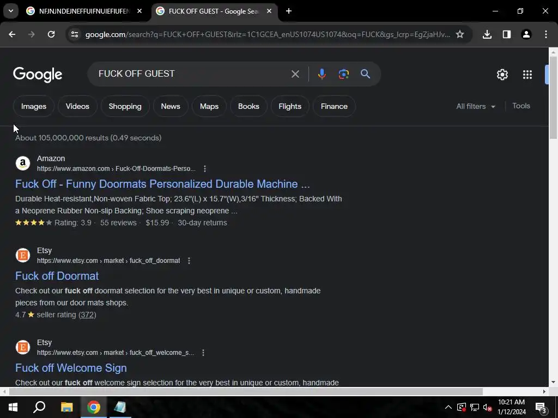Click into the Google search field

pos(192,74)
